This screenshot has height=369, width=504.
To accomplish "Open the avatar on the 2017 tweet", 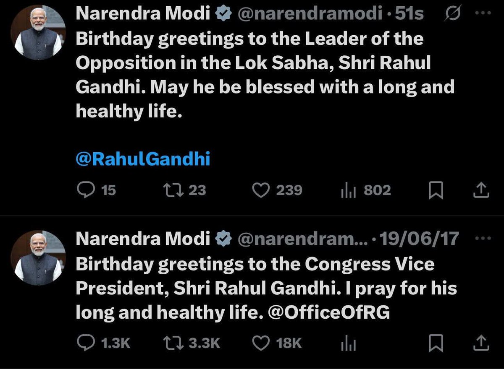I will point(38,257).
